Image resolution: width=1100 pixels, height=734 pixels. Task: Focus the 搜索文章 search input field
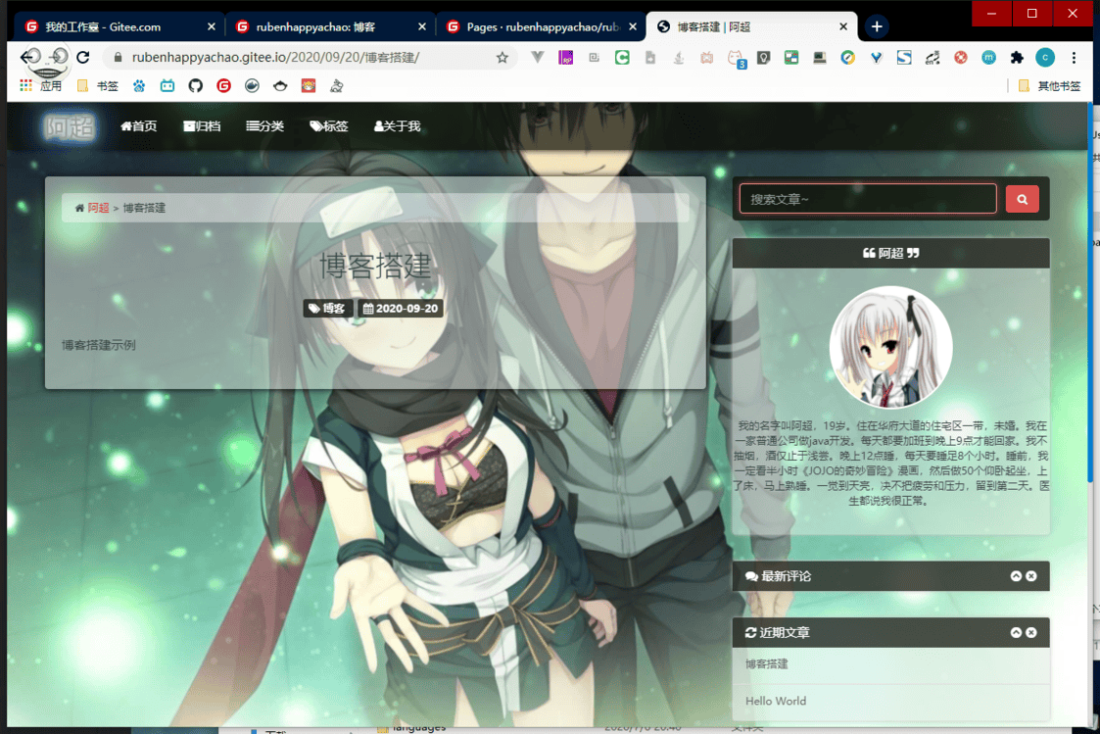point(867,199)
